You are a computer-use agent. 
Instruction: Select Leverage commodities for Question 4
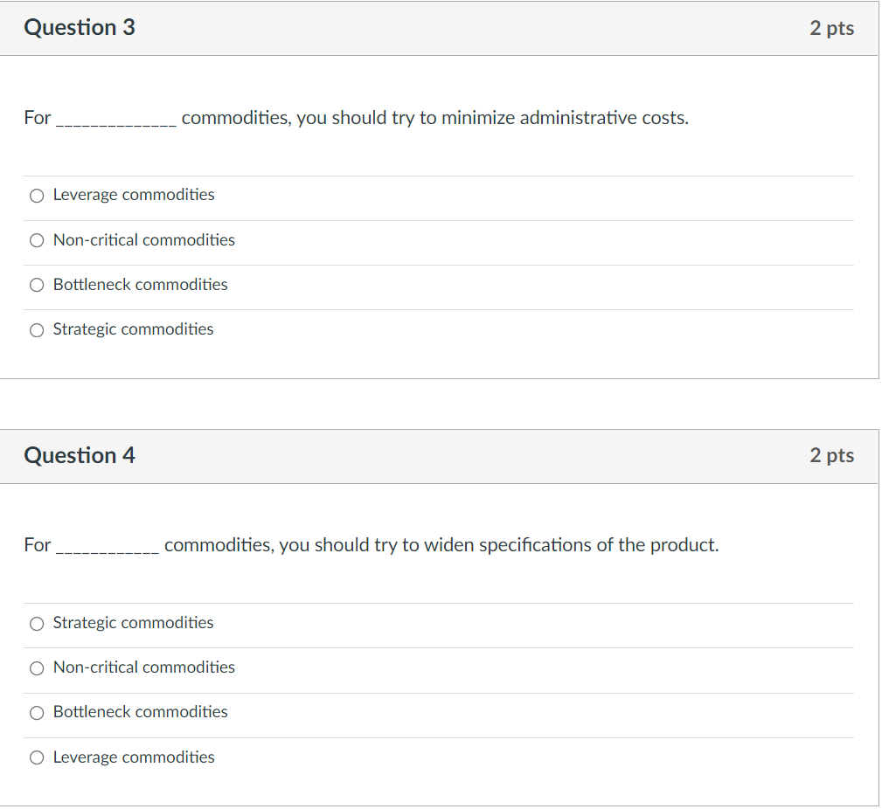37,757
